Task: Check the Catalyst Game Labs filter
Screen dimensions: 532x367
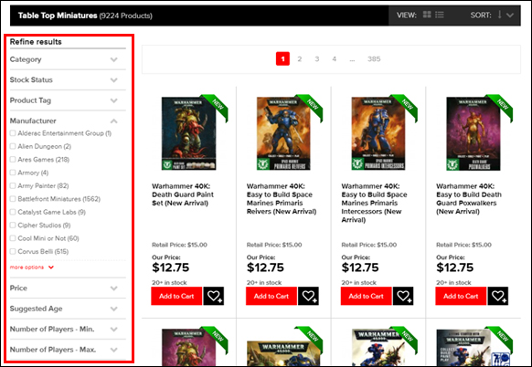Action: tap(13, 212)
